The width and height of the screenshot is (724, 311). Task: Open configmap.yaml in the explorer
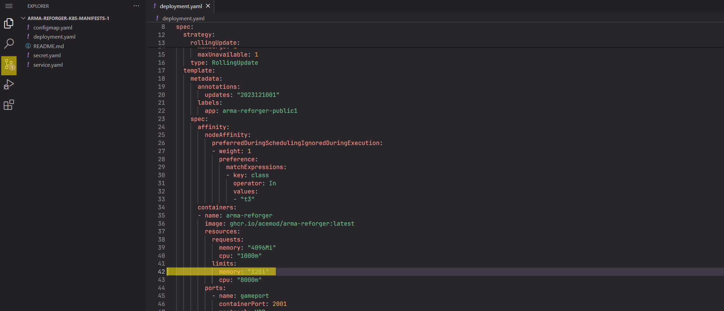pyautogui.click(x=53, y=27)
